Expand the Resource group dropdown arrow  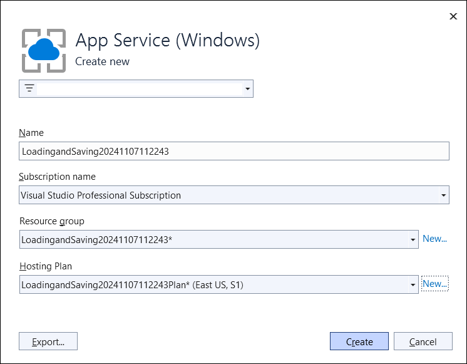click(x=413, y=239)
